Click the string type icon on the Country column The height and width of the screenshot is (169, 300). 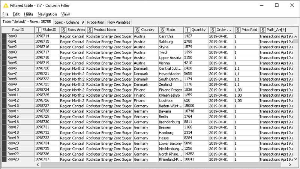pyautogui.click(x=137, y=30)
